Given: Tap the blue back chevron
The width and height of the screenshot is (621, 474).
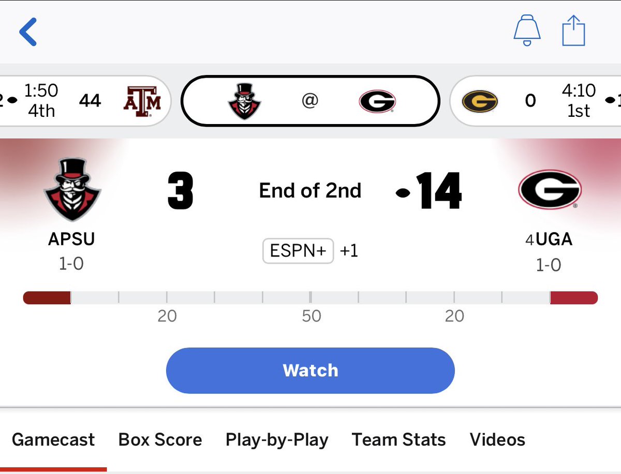Looking at the screenshot, I should [x=28, y=32].
